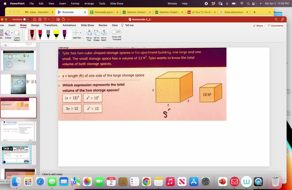This screenshot has width=292, height=190.
Task: Open the Format menu in menu bar
Action: (x=75, y=3)
